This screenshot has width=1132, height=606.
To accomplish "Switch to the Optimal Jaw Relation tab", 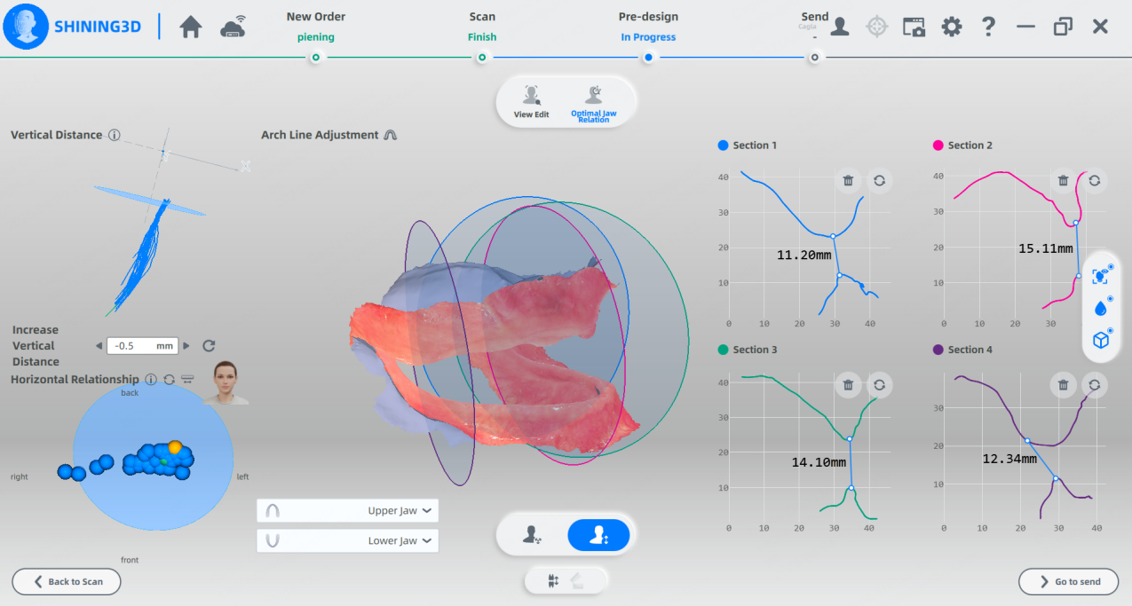I will pos(596,100).
